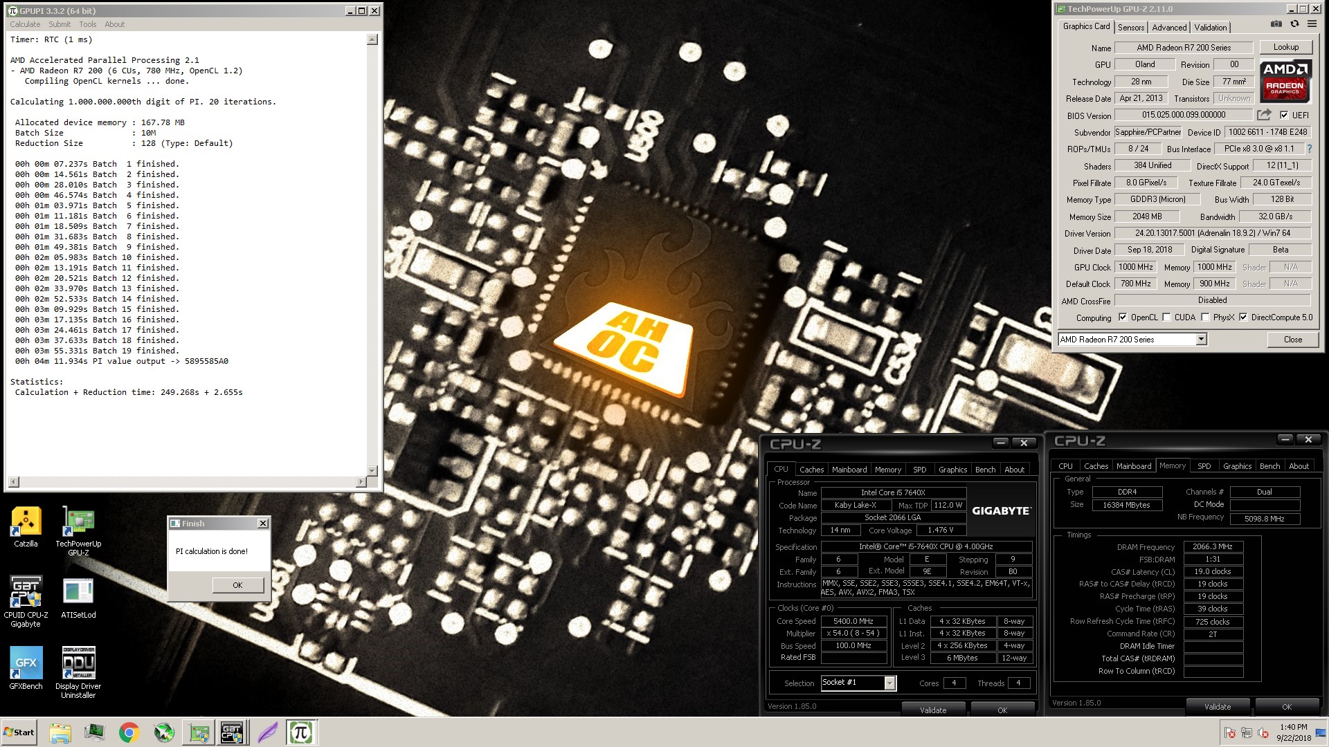Click the Core Speed 5400.0 MHz field
This screenshot has height=747, width=1329.
(x=853, y=621)
